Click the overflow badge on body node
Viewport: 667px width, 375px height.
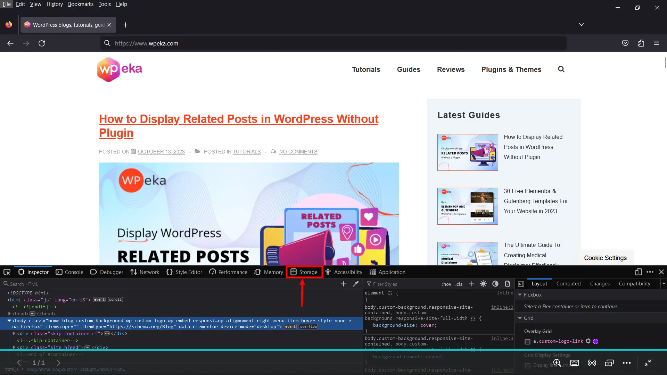click(x=308, y=327)
